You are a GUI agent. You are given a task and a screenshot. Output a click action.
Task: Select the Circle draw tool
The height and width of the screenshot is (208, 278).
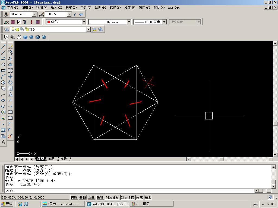(x=3, y=82)
